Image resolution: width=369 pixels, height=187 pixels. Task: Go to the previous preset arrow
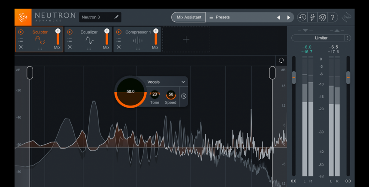tap(278, 18)
